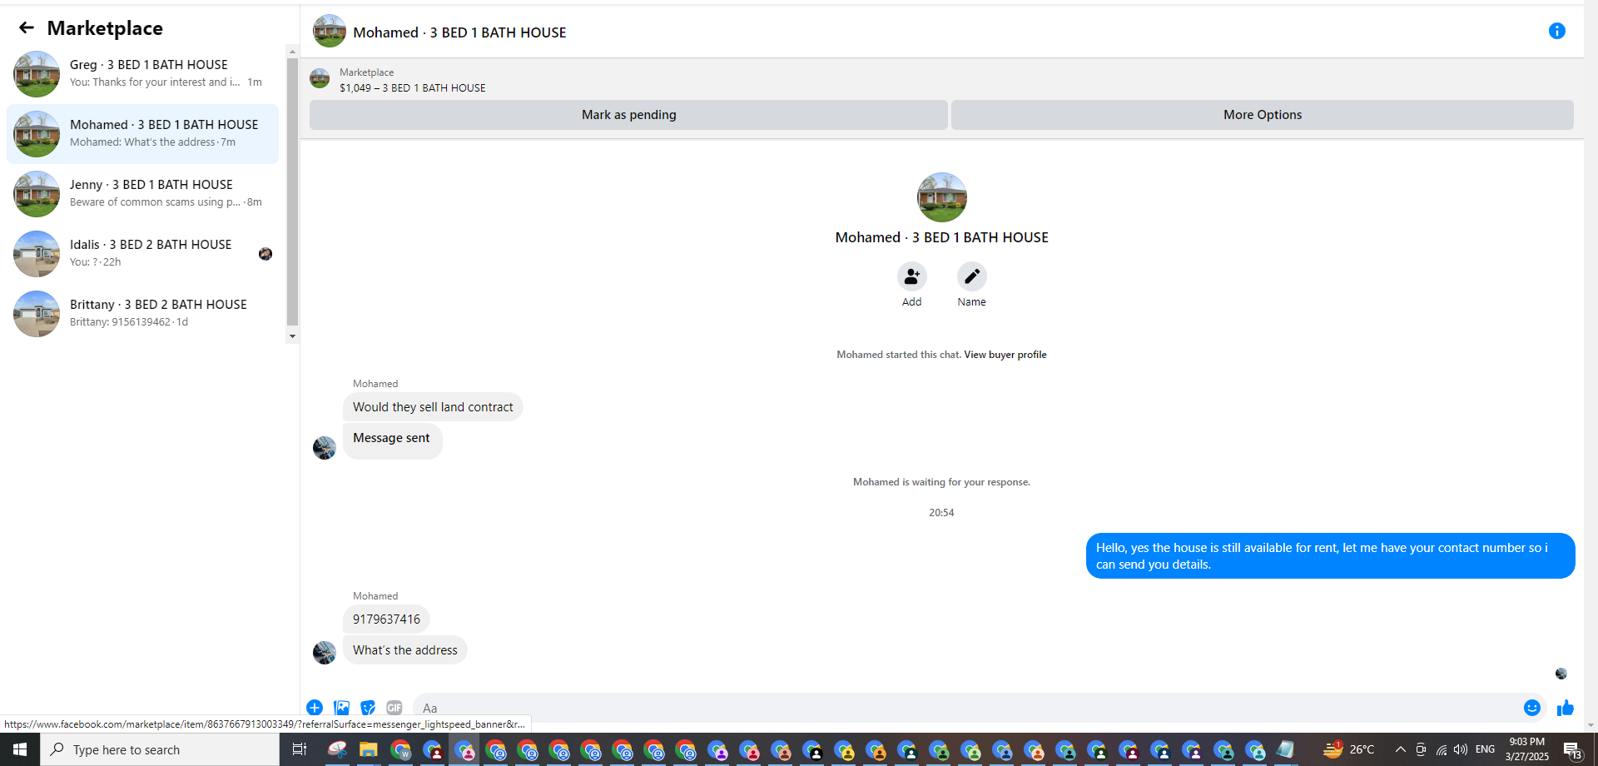Click the Add label under profile
The width and height of the screenshot is (1598, 766).
click(912, 302)
